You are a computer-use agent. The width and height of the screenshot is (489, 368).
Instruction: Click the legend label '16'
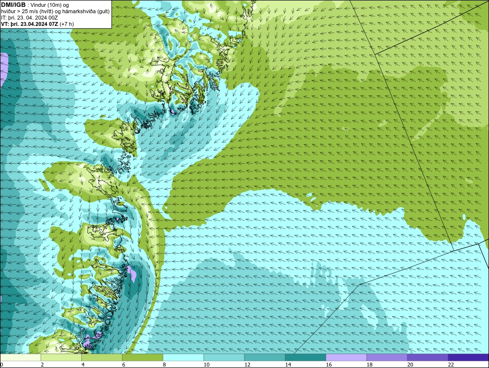pos(329,365)
